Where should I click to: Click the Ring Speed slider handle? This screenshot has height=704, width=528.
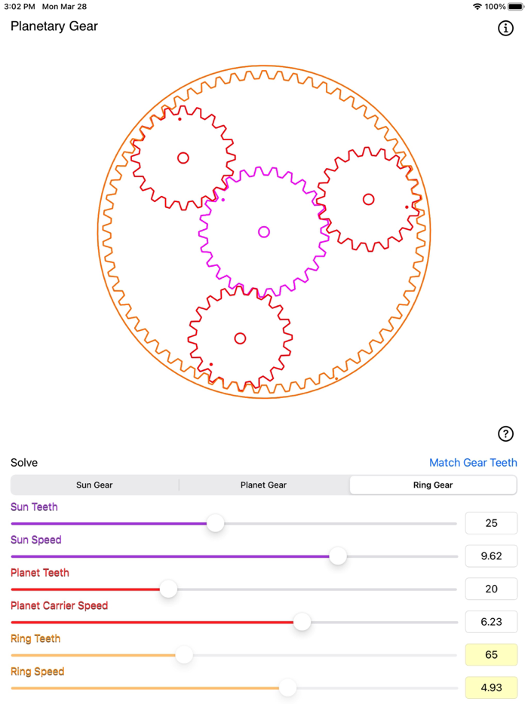287,687
